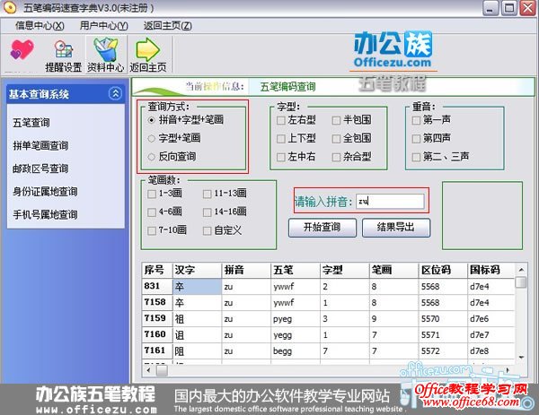Screen dimensions: 539x415
Task: Click 结果导出 button
Action: tap(395, 228)
